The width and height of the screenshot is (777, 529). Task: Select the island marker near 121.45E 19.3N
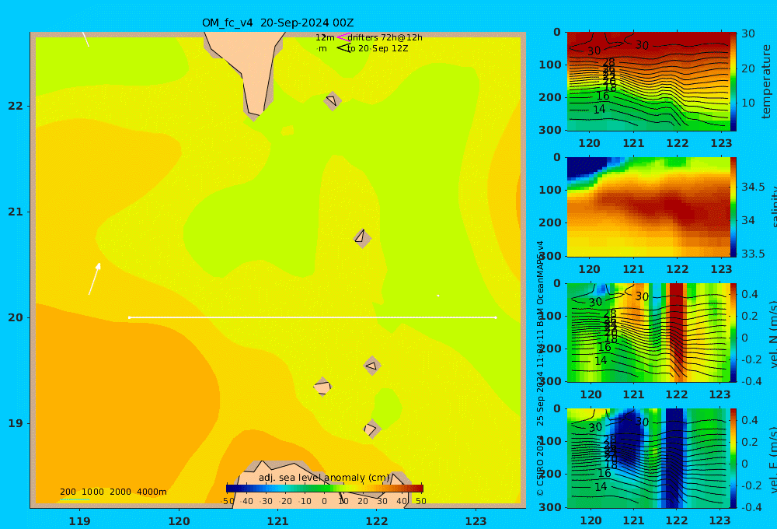click(322, 387)
